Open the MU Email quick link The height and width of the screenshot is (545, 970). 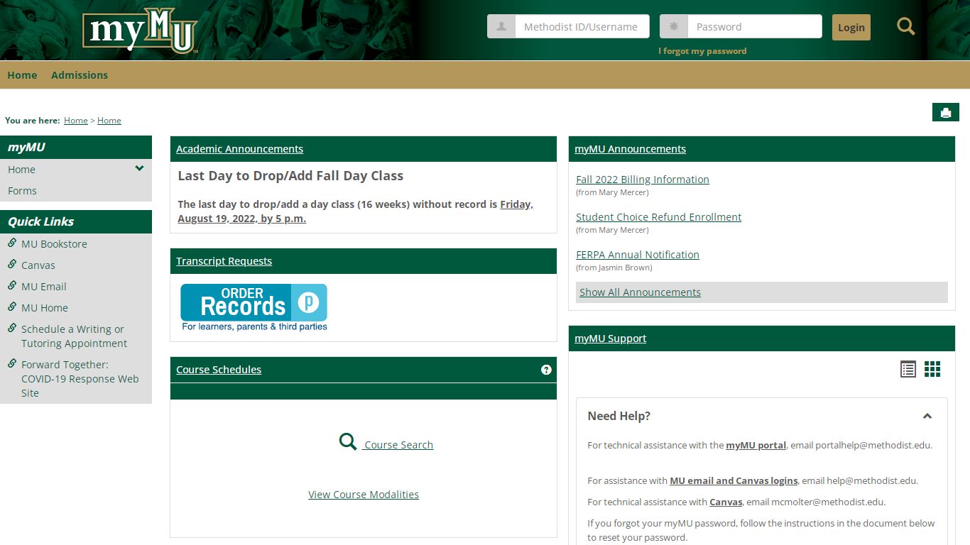point(44,287)
